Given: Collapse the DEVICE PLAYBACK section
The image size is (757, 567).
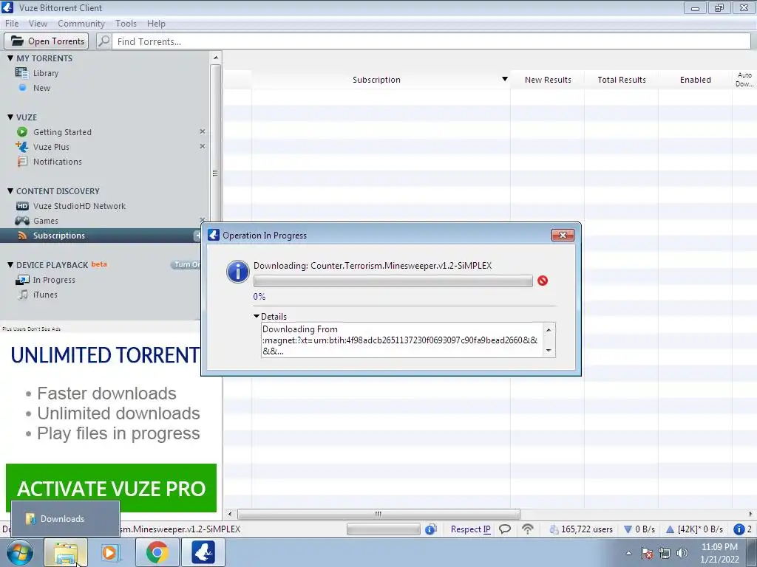Looking at the screenshot, I should click(10, 265).
